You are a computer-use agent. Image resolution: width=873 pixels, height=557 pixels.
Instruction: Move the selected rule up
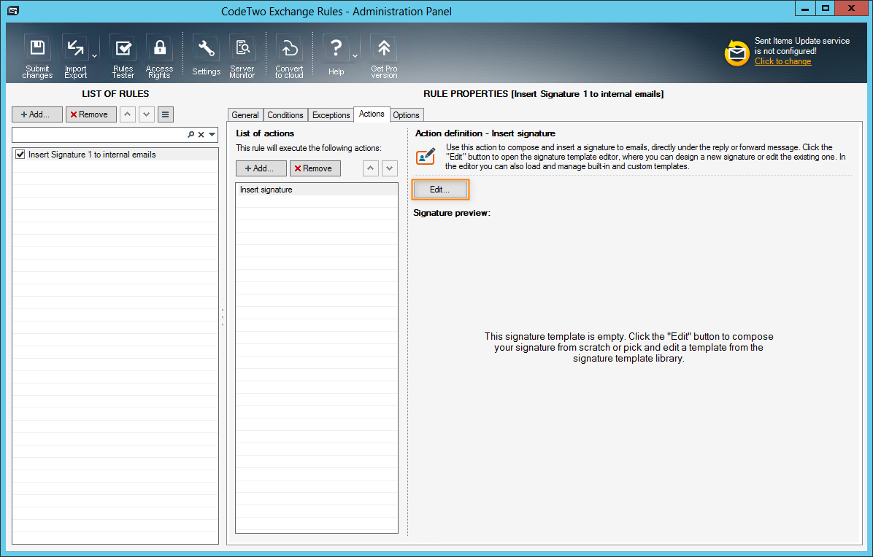(x=128, y=114)
